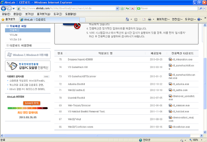This screenshot has height=142, width=207.
Task: Open the Home dropdown arrow
Action: (131, 19)
